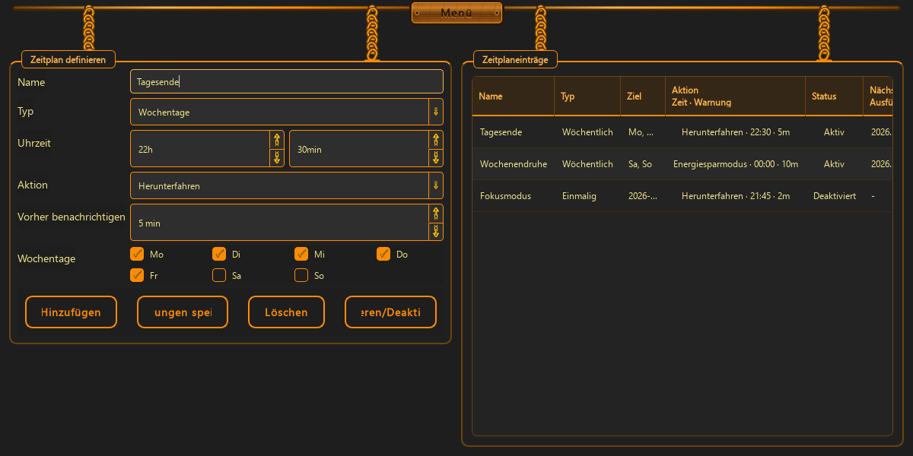Click the Deaktiviert status cell
Screen dimensions: 913x456
(835, 196)
